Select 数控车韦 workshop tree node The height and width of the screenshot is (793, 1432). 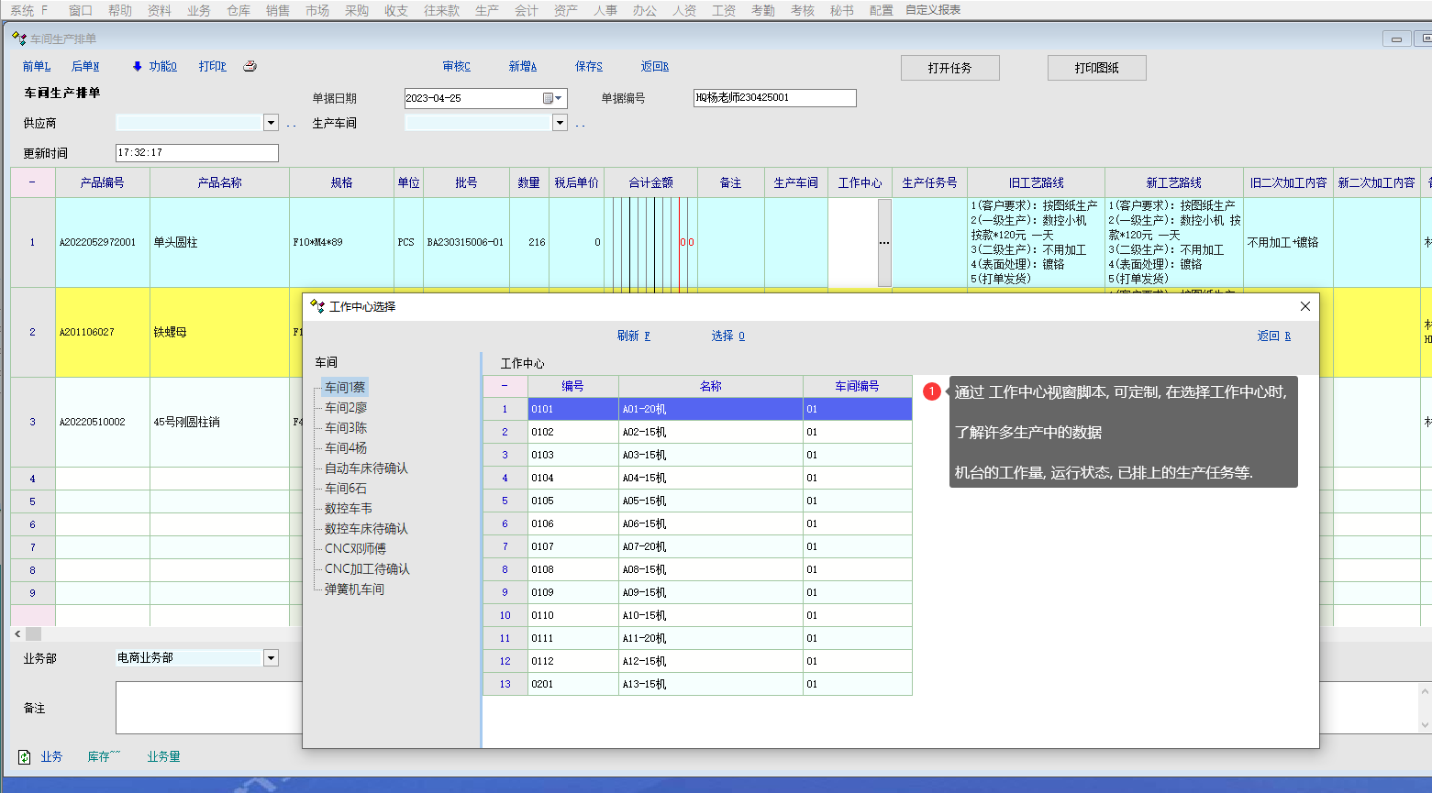349,509
